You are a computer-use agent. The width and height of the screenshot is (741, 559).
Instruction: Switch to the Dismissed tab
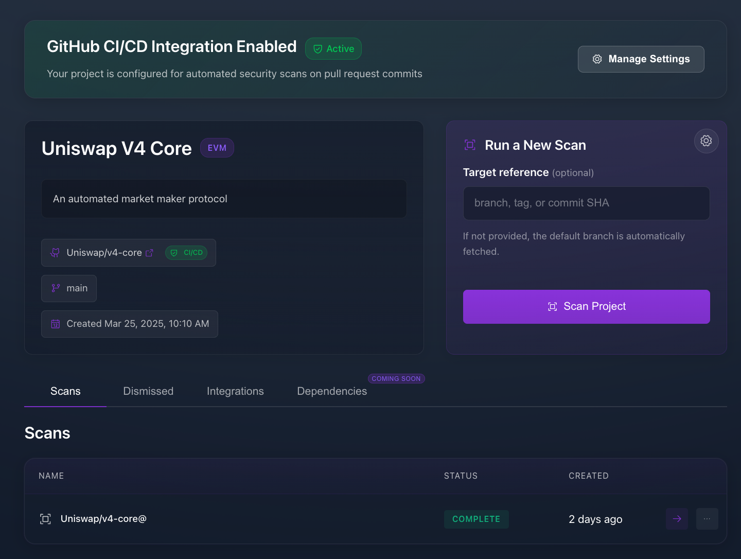[x=148, y=391]
